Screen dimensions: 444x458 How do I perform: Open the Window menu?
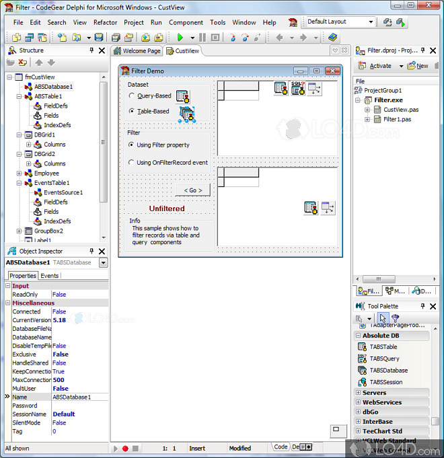click(244, 22)
